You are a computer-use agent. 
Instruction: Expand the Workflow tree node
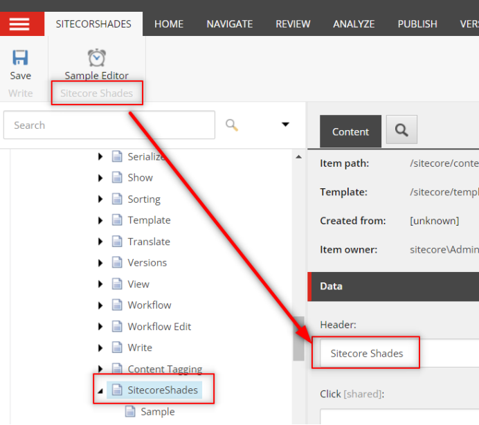point(100,305)
